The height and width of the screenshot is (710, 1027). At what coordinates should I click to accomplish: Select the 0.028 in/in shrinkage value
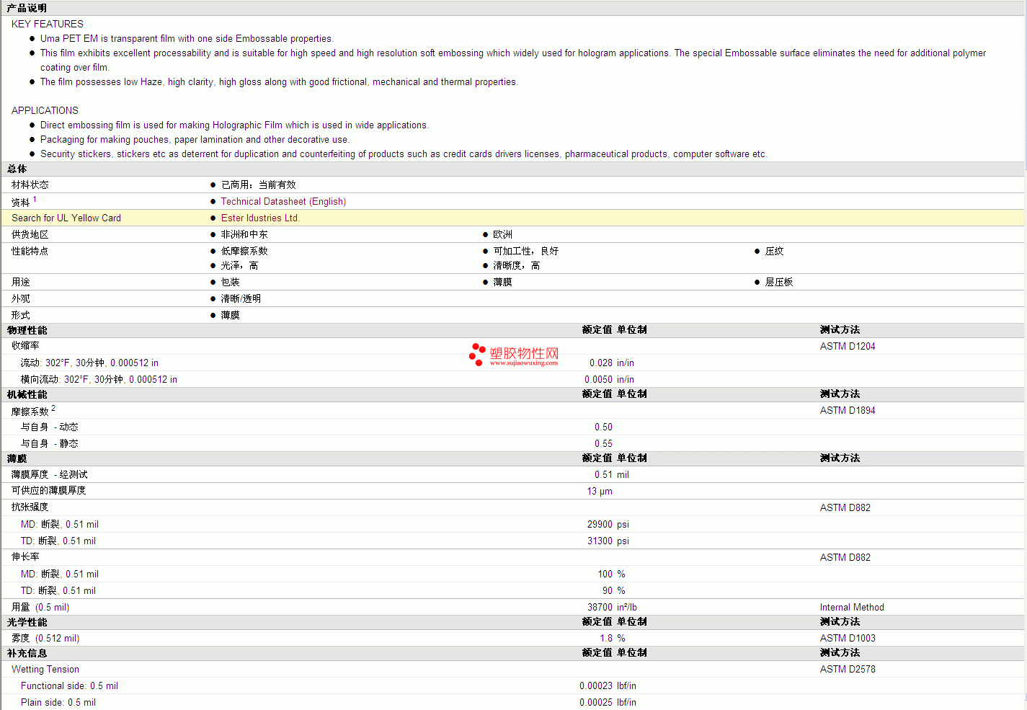[612, 363]
